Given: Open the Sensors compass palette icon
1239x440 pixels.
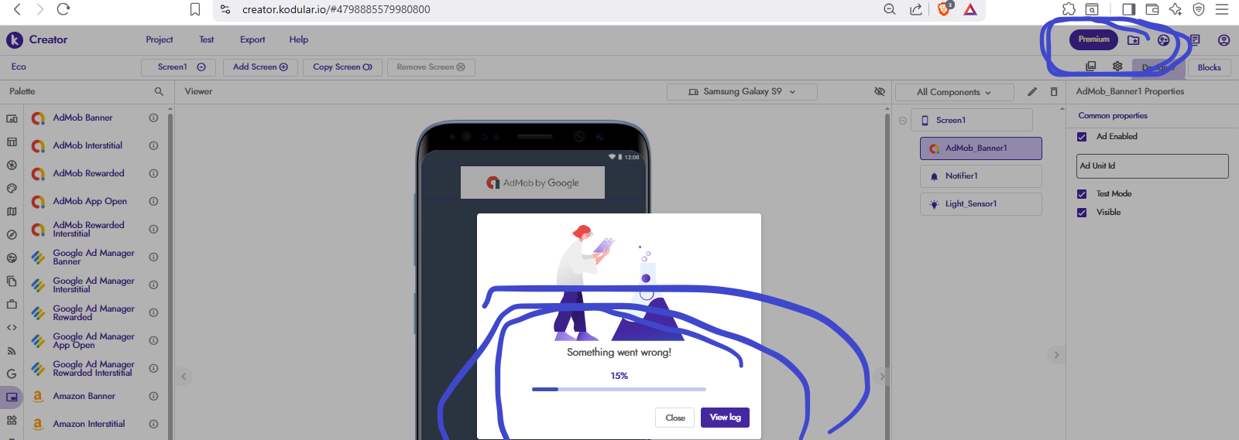Looking at the screenshot, I should pos(12,234).
